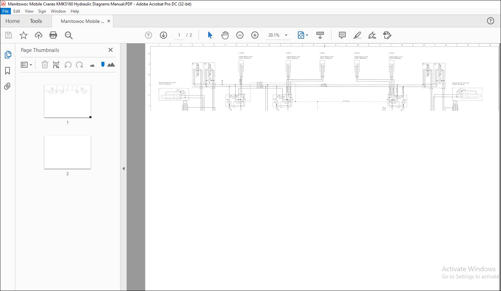501x291 pixels.
Task: Delete selected page with trash icon
Action: pyautogui.click(x=45, y=65)
